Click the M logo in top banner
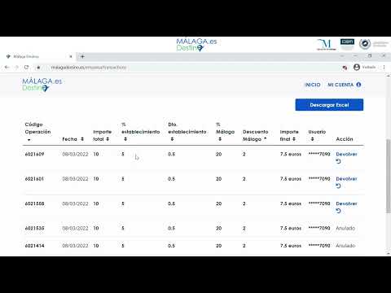Viewport: 391px width, 293px height. point(326,45)
